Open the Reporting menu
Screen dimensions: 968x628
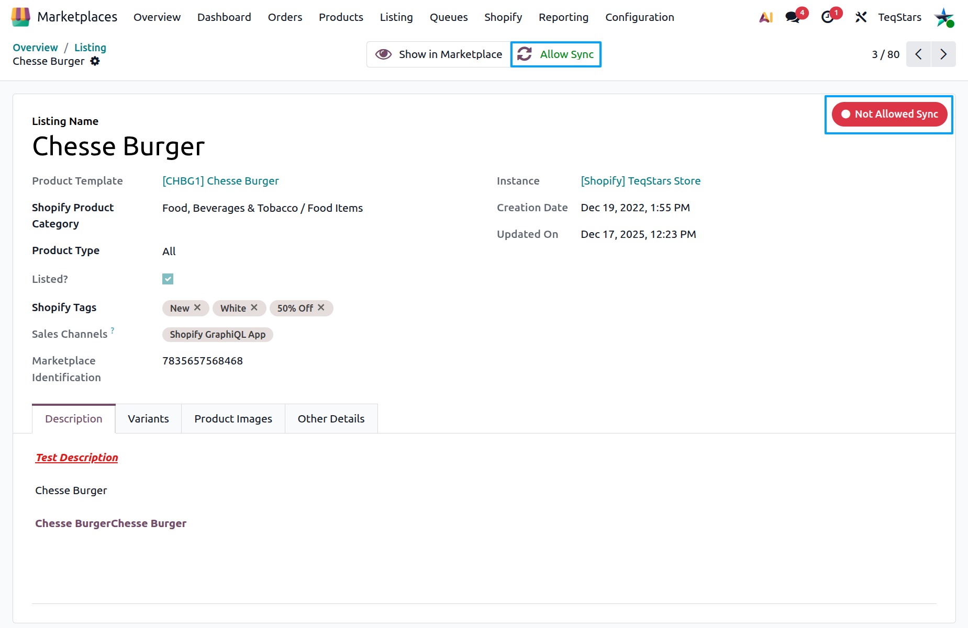pos(564,17)
